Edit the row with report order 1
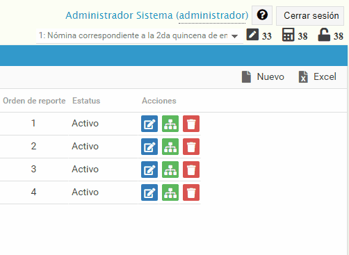The width and height of the screenshot is (349, 255). click(x=149, y=124)
